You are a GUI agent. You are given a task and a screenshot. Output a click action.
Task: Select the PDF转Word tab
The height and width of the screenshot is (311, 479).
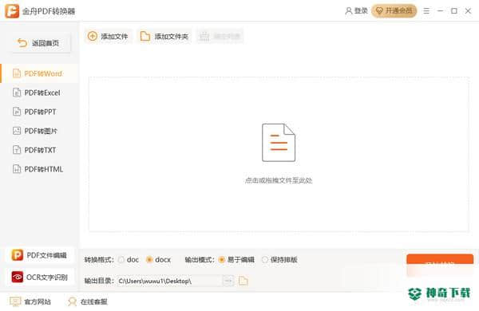coord(39,73)
